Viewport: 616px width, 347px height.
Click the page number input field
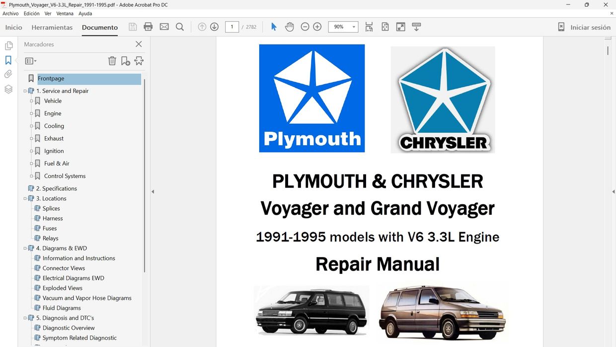[232, 27]
